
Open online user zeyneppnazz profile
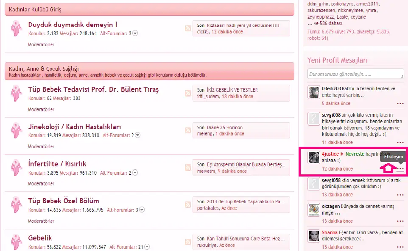pyautogui.click(x=321, y=17)
